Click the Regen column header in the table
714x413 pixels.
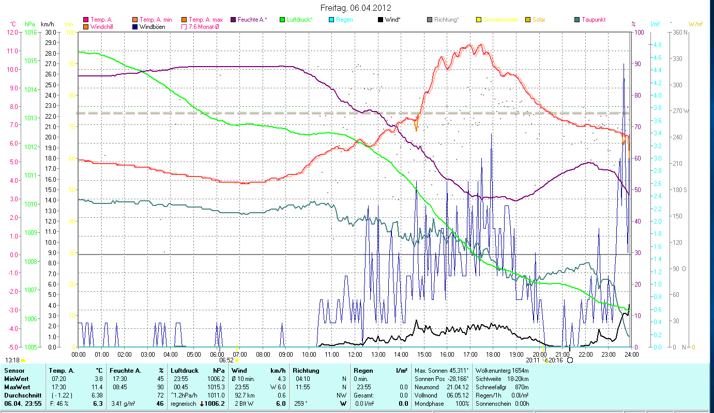pos(363,371)
